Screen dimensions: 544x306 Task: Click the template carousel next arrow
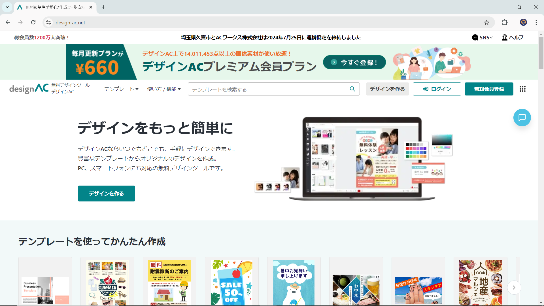pyautogui.click(x=514, y=287)
